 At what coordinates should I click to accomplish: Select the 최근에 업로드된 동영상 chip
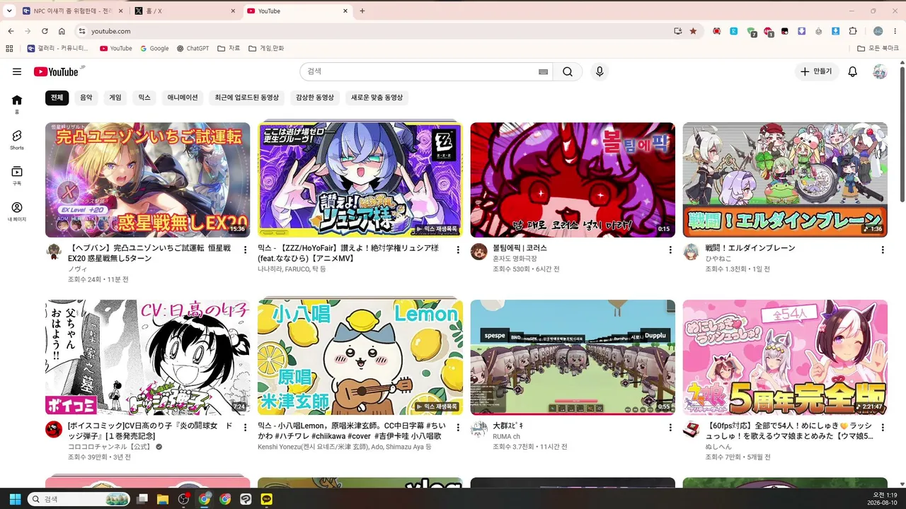[247, 98]
